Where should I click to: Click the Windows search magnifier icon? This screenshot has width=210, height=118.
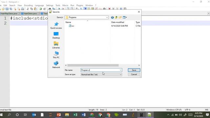coord(9,115)
